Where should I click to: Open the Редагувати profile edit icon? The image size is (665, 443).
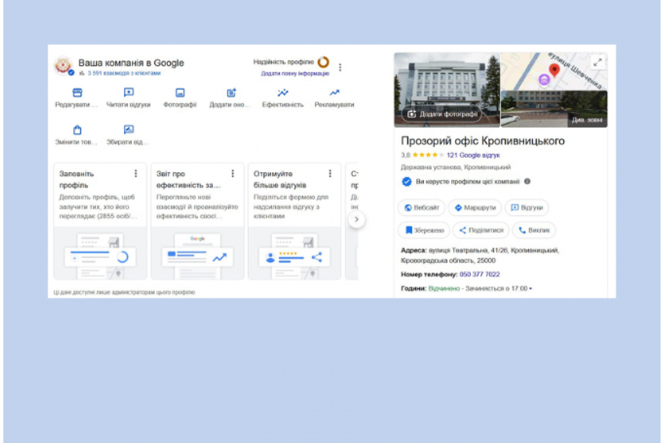pos(77,92)
